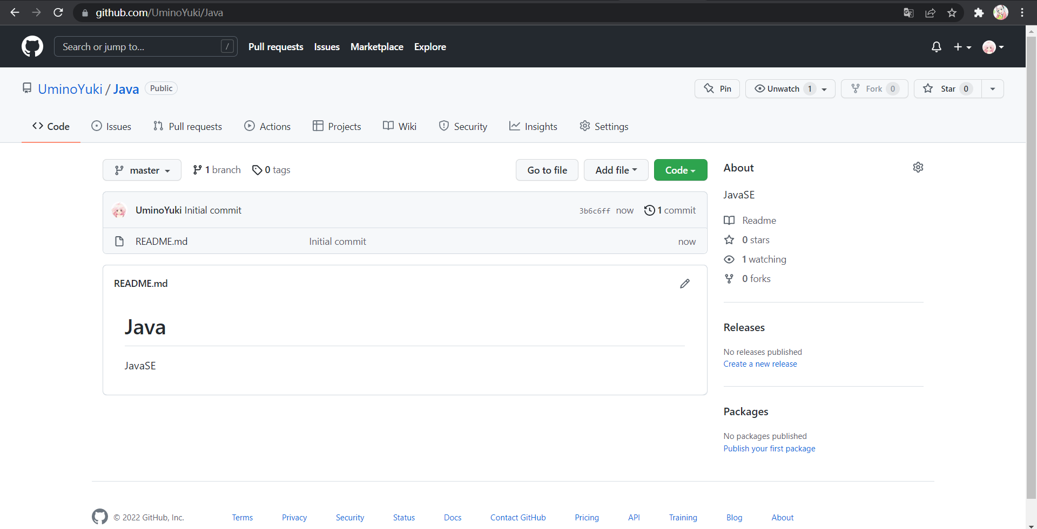The width and height of the screenshot is (1037, 529).
Task: Open the Pricing footer link
Action: pos(587,518)
